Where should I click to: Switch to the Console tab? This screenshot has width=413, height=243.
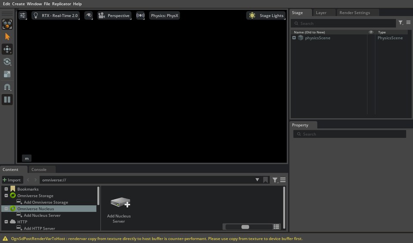[x=42, y=169]
